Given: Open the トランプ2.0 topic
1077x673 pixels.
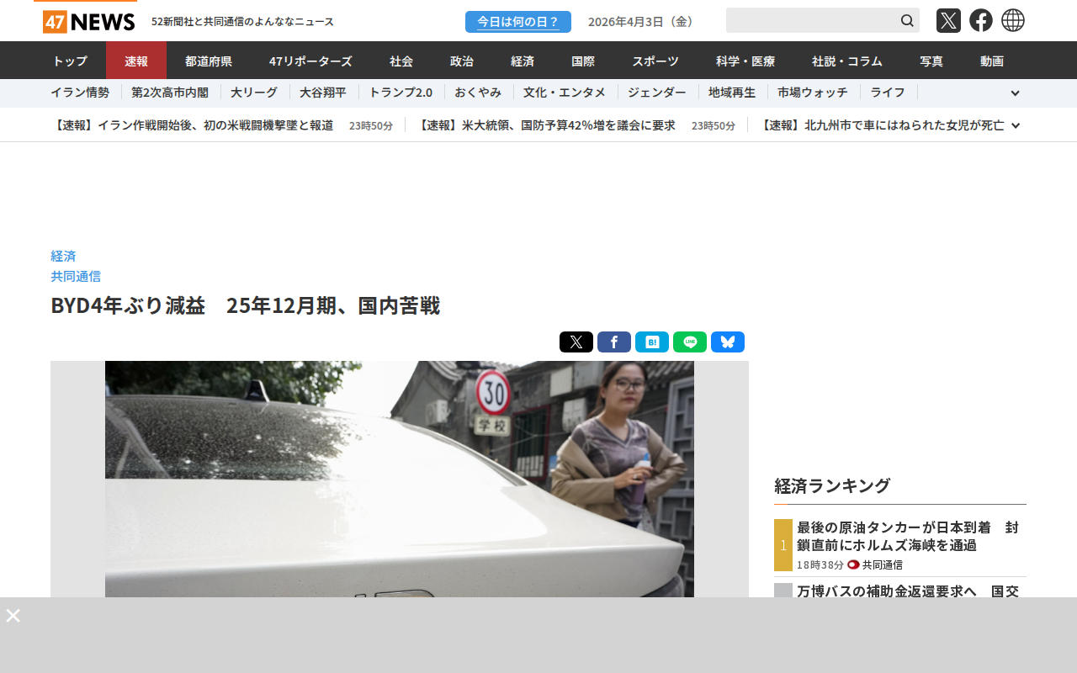Looking at the screenshot, I should (x=401, y=93).
